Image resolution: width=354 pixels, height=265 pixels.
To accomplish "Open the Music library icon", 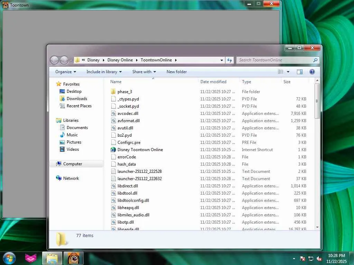I will point(62,135).
